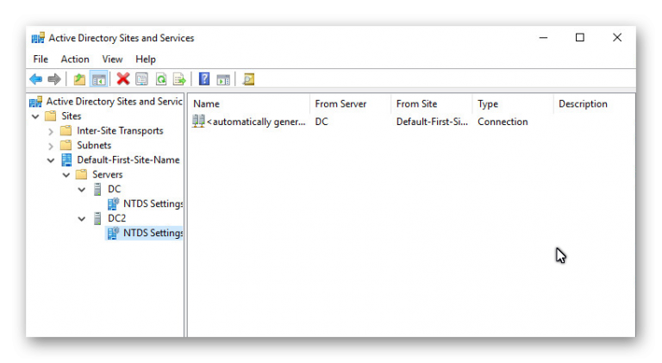This screenshot has width=662, height=363.
Task: Collapse the DC2 server node
Action: (x=82, y=219)
